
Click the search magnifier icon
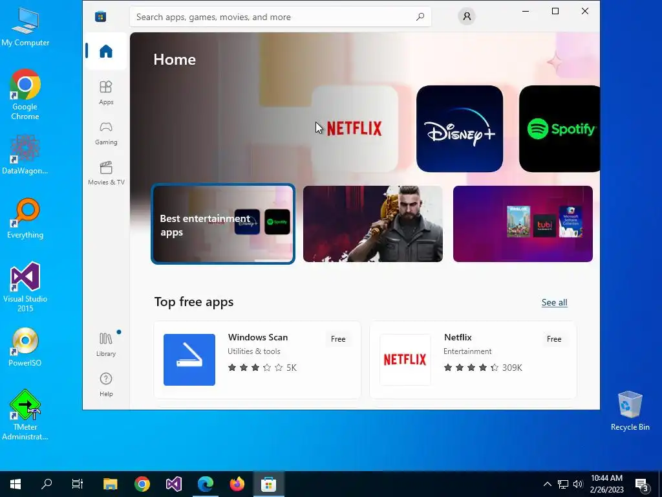point(420,17)
